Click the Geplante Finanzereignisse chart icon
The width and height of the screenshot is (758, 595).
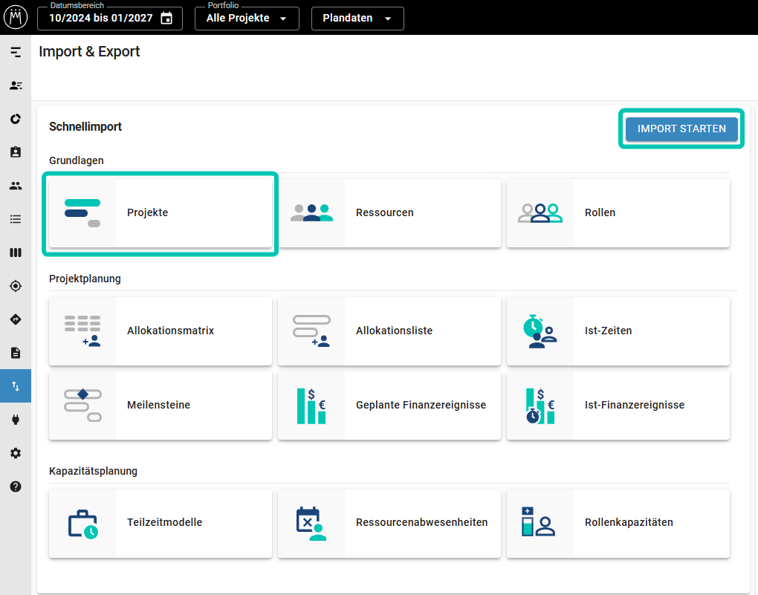(x=311, y=406)
